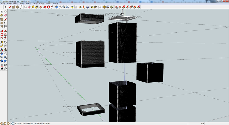Open the 工具(T) tools menu

(x=35, y=3)
